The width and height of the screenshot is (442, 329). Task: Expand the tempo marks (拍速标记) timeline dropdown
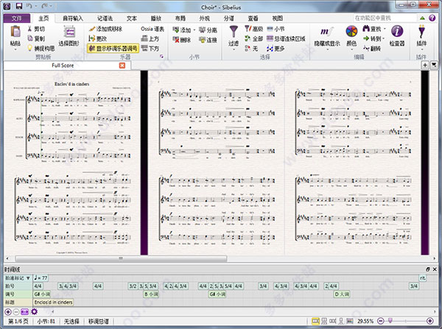[x=28, y=278]
